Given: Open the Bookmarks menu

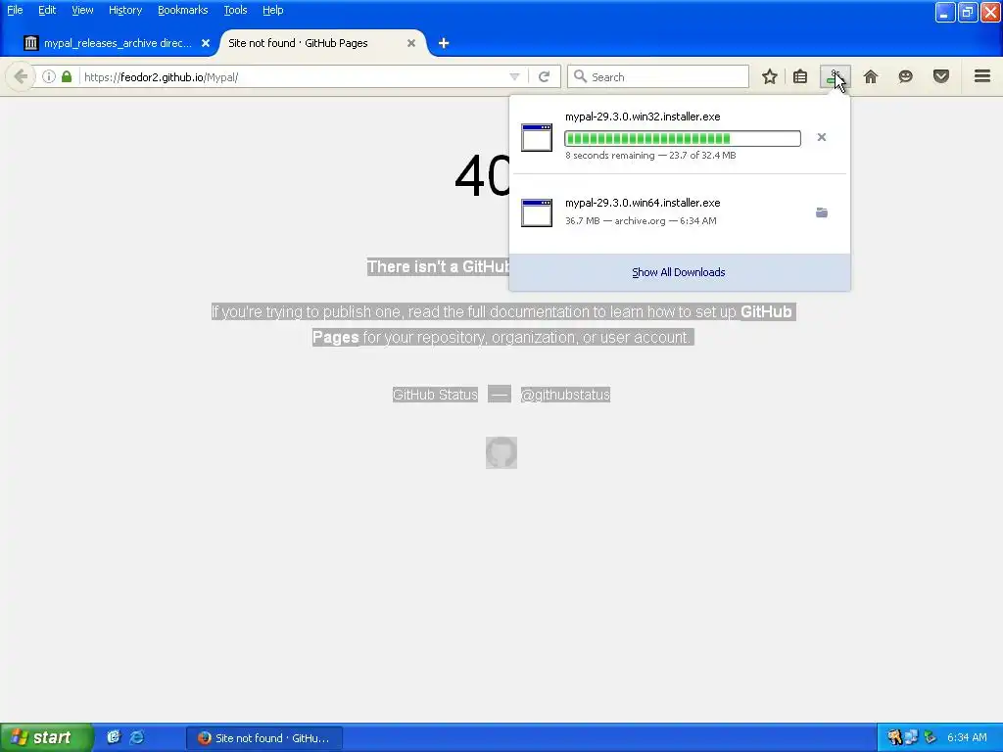Looking at the screenshot, I should (x=182, y=10).
